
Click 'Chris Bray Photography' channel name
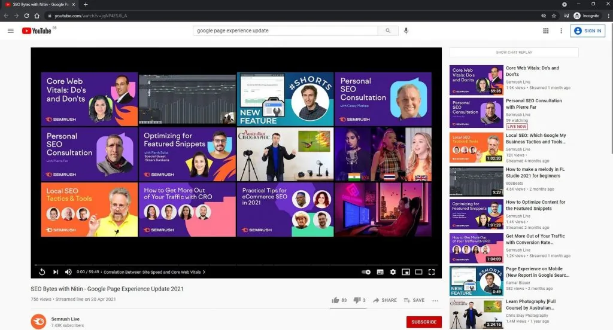pyautogui.click(x=527, y=315)
